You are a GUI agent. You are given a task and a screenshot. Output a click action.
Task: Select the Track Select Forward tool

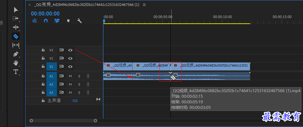pos(15,18)
